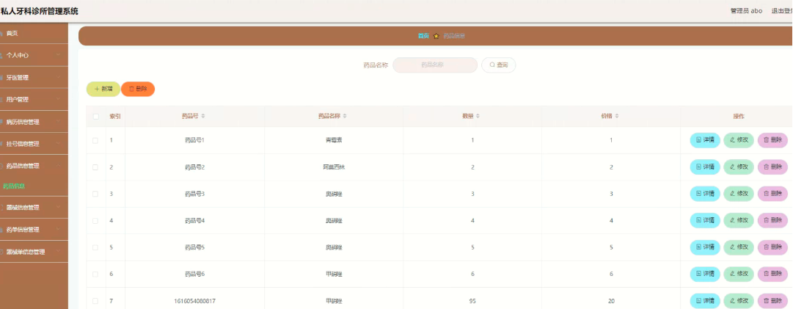Viewport: 793px width, 309px height.
Task: Go to 首页 in the sidebar
Action: [x=34, y=33]
